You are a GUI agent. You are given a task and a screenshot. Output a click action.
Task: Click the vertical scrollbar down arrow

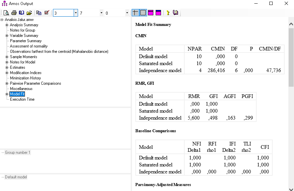(291, 188)
